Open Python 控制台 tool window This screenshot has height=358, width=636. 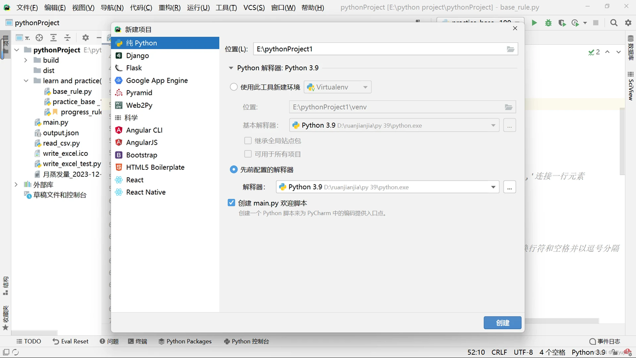246,341
